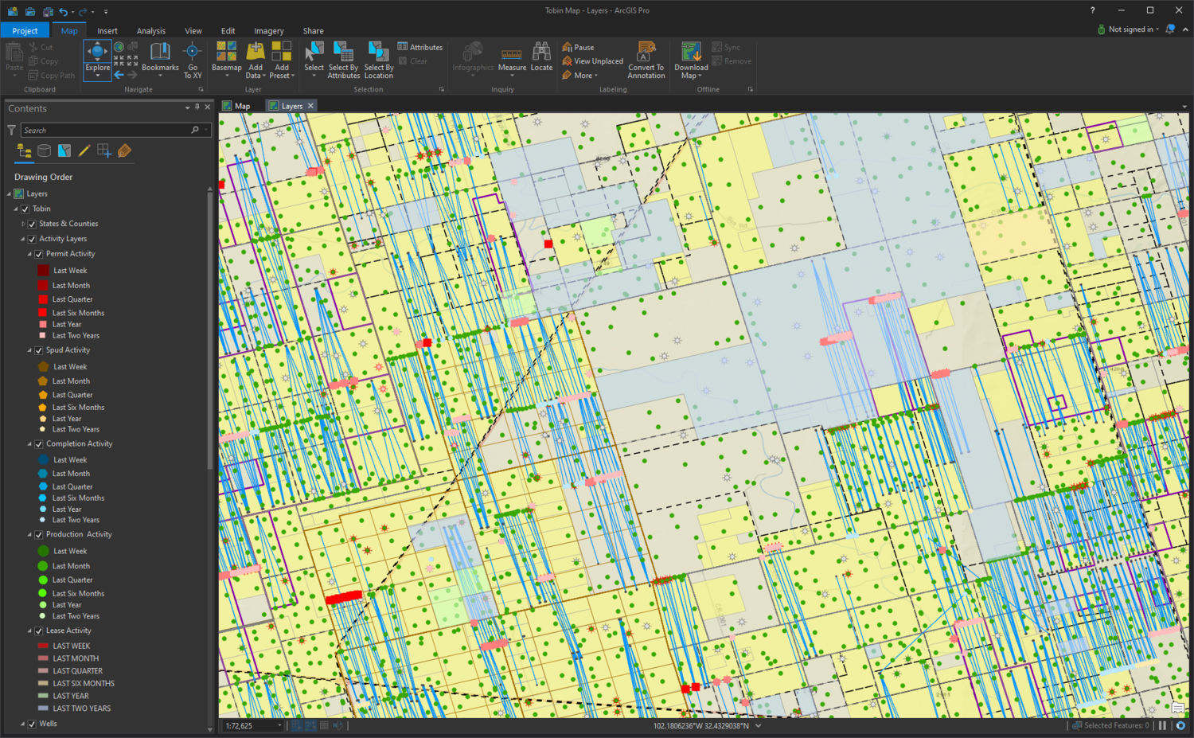Click Lease Activity LAST TWO YEARS swatch
1194x738 pixels.
click(43, 708)
